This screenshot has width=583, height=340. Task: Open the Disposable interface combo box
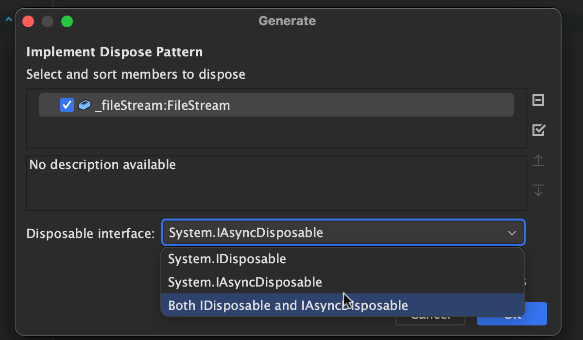click(335, 233)
